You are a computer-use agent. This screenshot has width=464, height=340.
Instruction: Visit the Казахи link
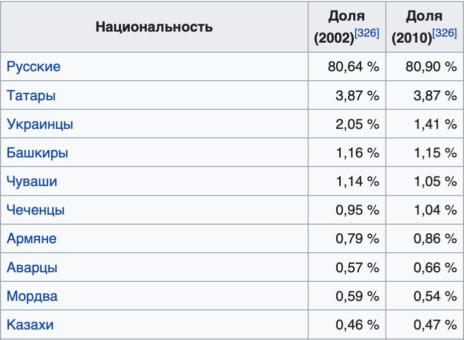(30, 324)
